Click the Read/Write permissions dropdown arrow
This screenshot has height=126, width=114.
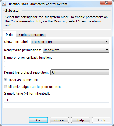pyautogui.click(x=107, y=50)
